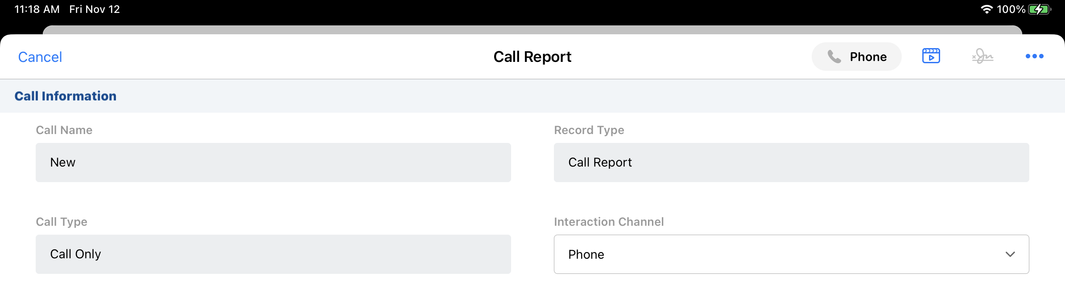Click the battery charging icon
The height and width of the screenshot is (289, 1065).
click(1040, 9)
